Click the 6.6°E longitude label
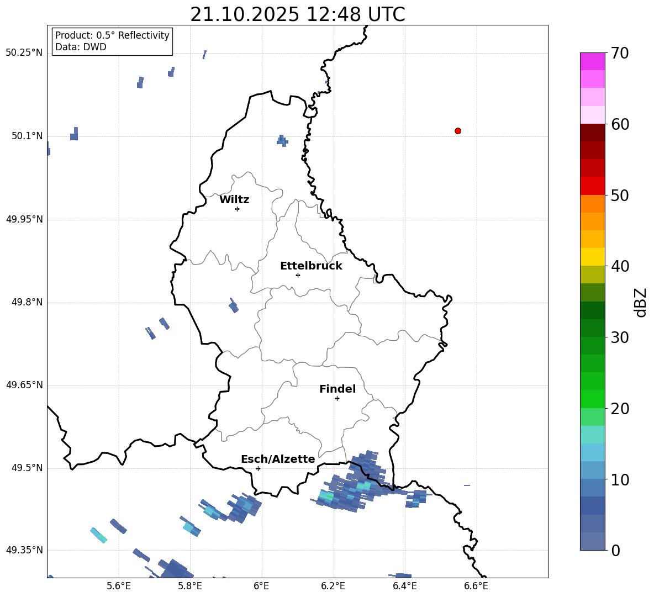Image resolution: width=654 pixels, height=597 pixels. coord(476,586)
